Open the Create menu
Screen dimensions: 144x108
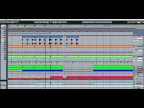coord(6,19)
